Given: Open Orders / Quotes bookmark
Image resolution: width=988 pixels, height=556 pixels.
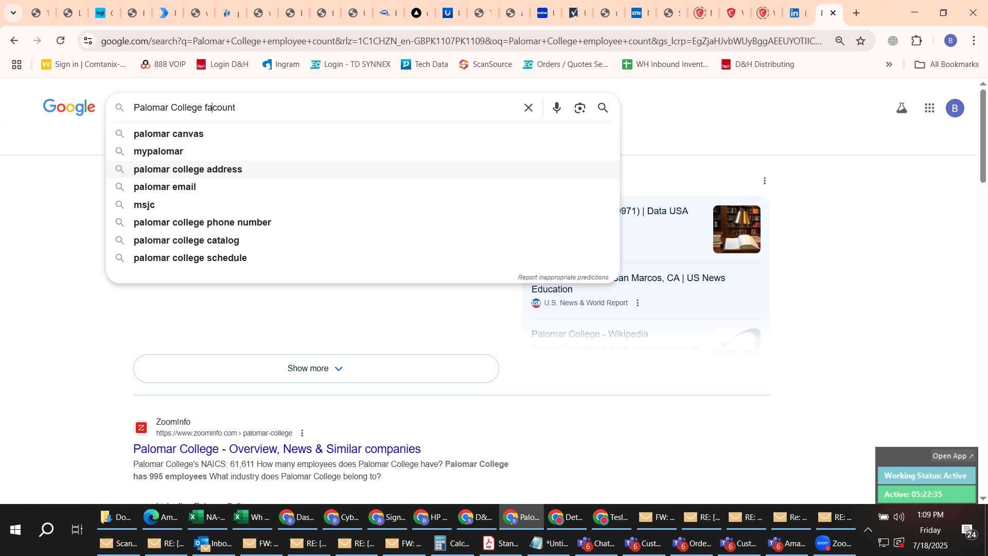Looking at the screenshot, I should 566,64.
